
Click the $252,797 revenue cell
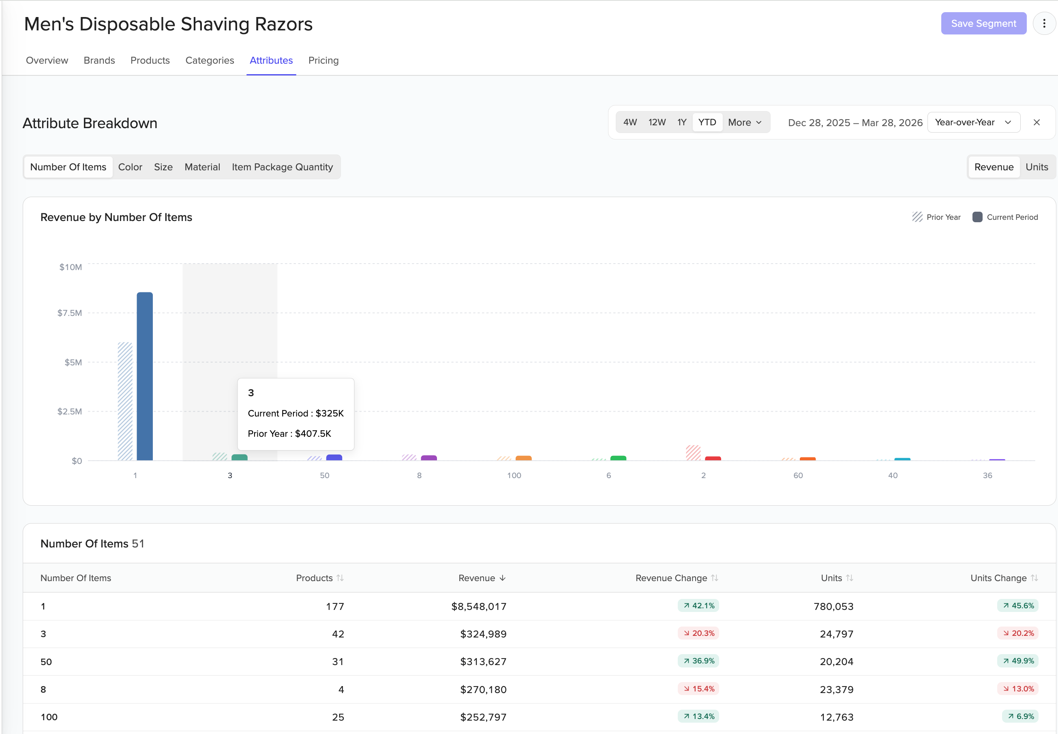pos(483,717)
